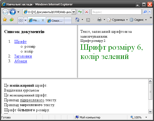Open a new blank tab
The width and height of the screenshot is (154, 121).
pyautogui.click(x=68, y=21)
